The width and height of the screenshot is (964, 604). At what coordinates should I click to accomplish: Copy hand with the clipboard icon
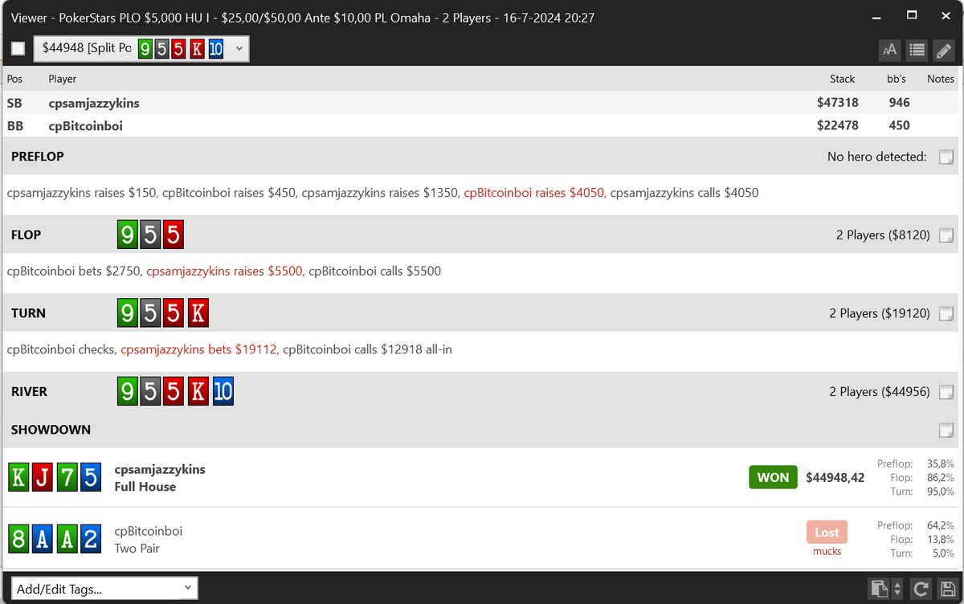coord(880,588)
